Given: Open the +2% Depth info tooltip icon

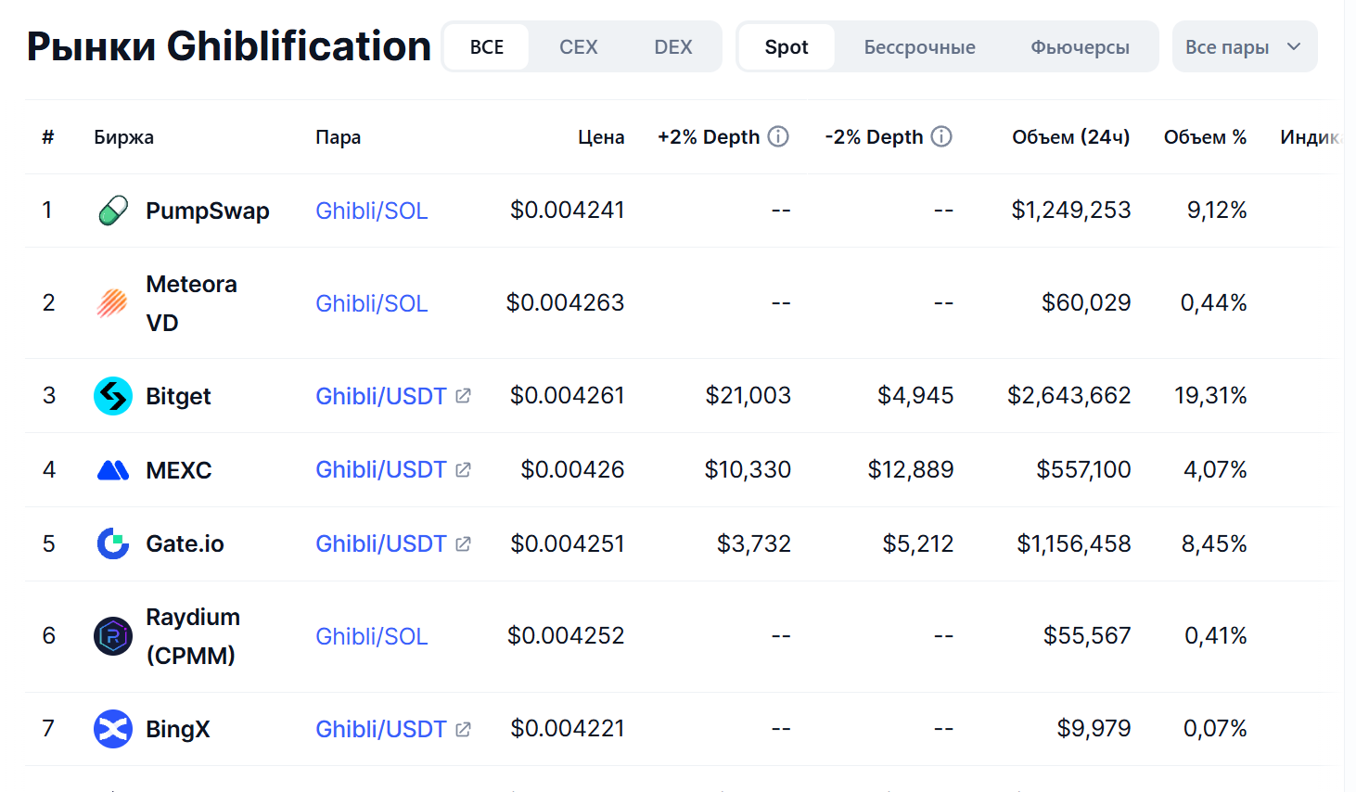Looking at the screenshot, I should click(779, 137).
